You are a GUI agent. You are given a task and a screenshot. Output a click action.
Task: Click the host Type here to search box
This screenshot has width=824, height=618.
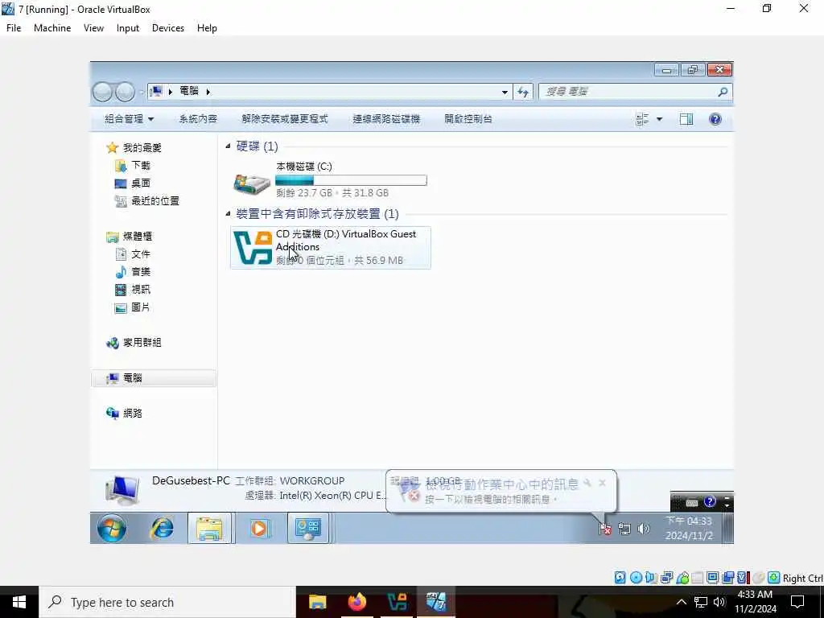[x=167, y=602]
